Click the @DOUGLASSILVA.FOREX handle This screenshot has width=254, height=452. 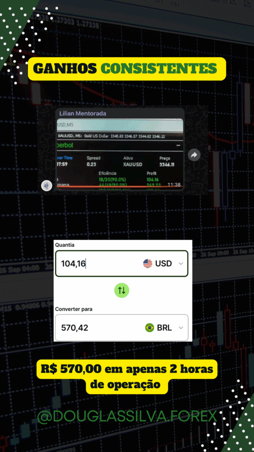tap(127, 417)
